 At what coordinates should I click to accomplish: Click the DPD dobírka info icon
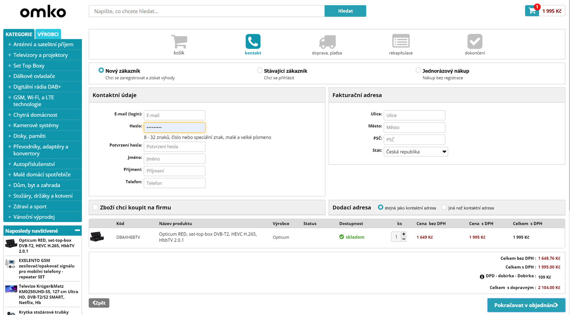pos(482,277)
